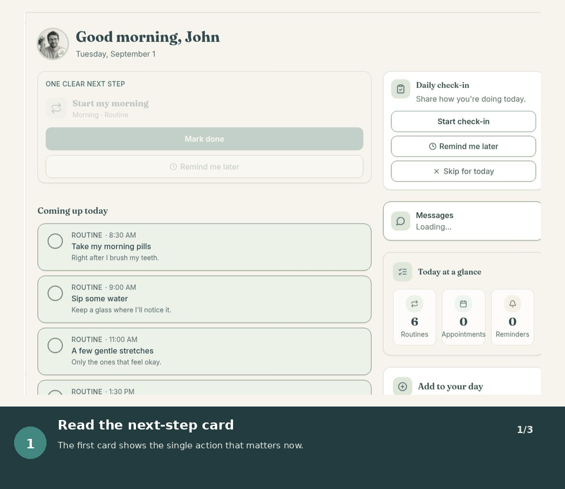Click the Today at a glance checklist icon

(403, 272)
